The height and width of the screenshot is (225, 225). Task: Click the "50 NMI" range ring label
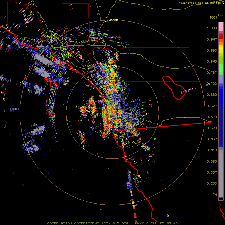(113, 66)
